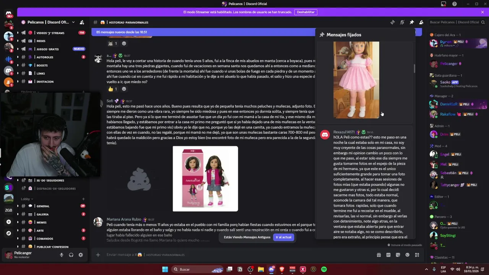
Task: Add a channel with Lobby plus icon
Action: (83, 199)
